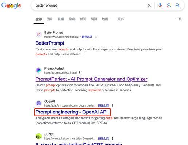Click the magnifying glass search icon

pos(177,5)
